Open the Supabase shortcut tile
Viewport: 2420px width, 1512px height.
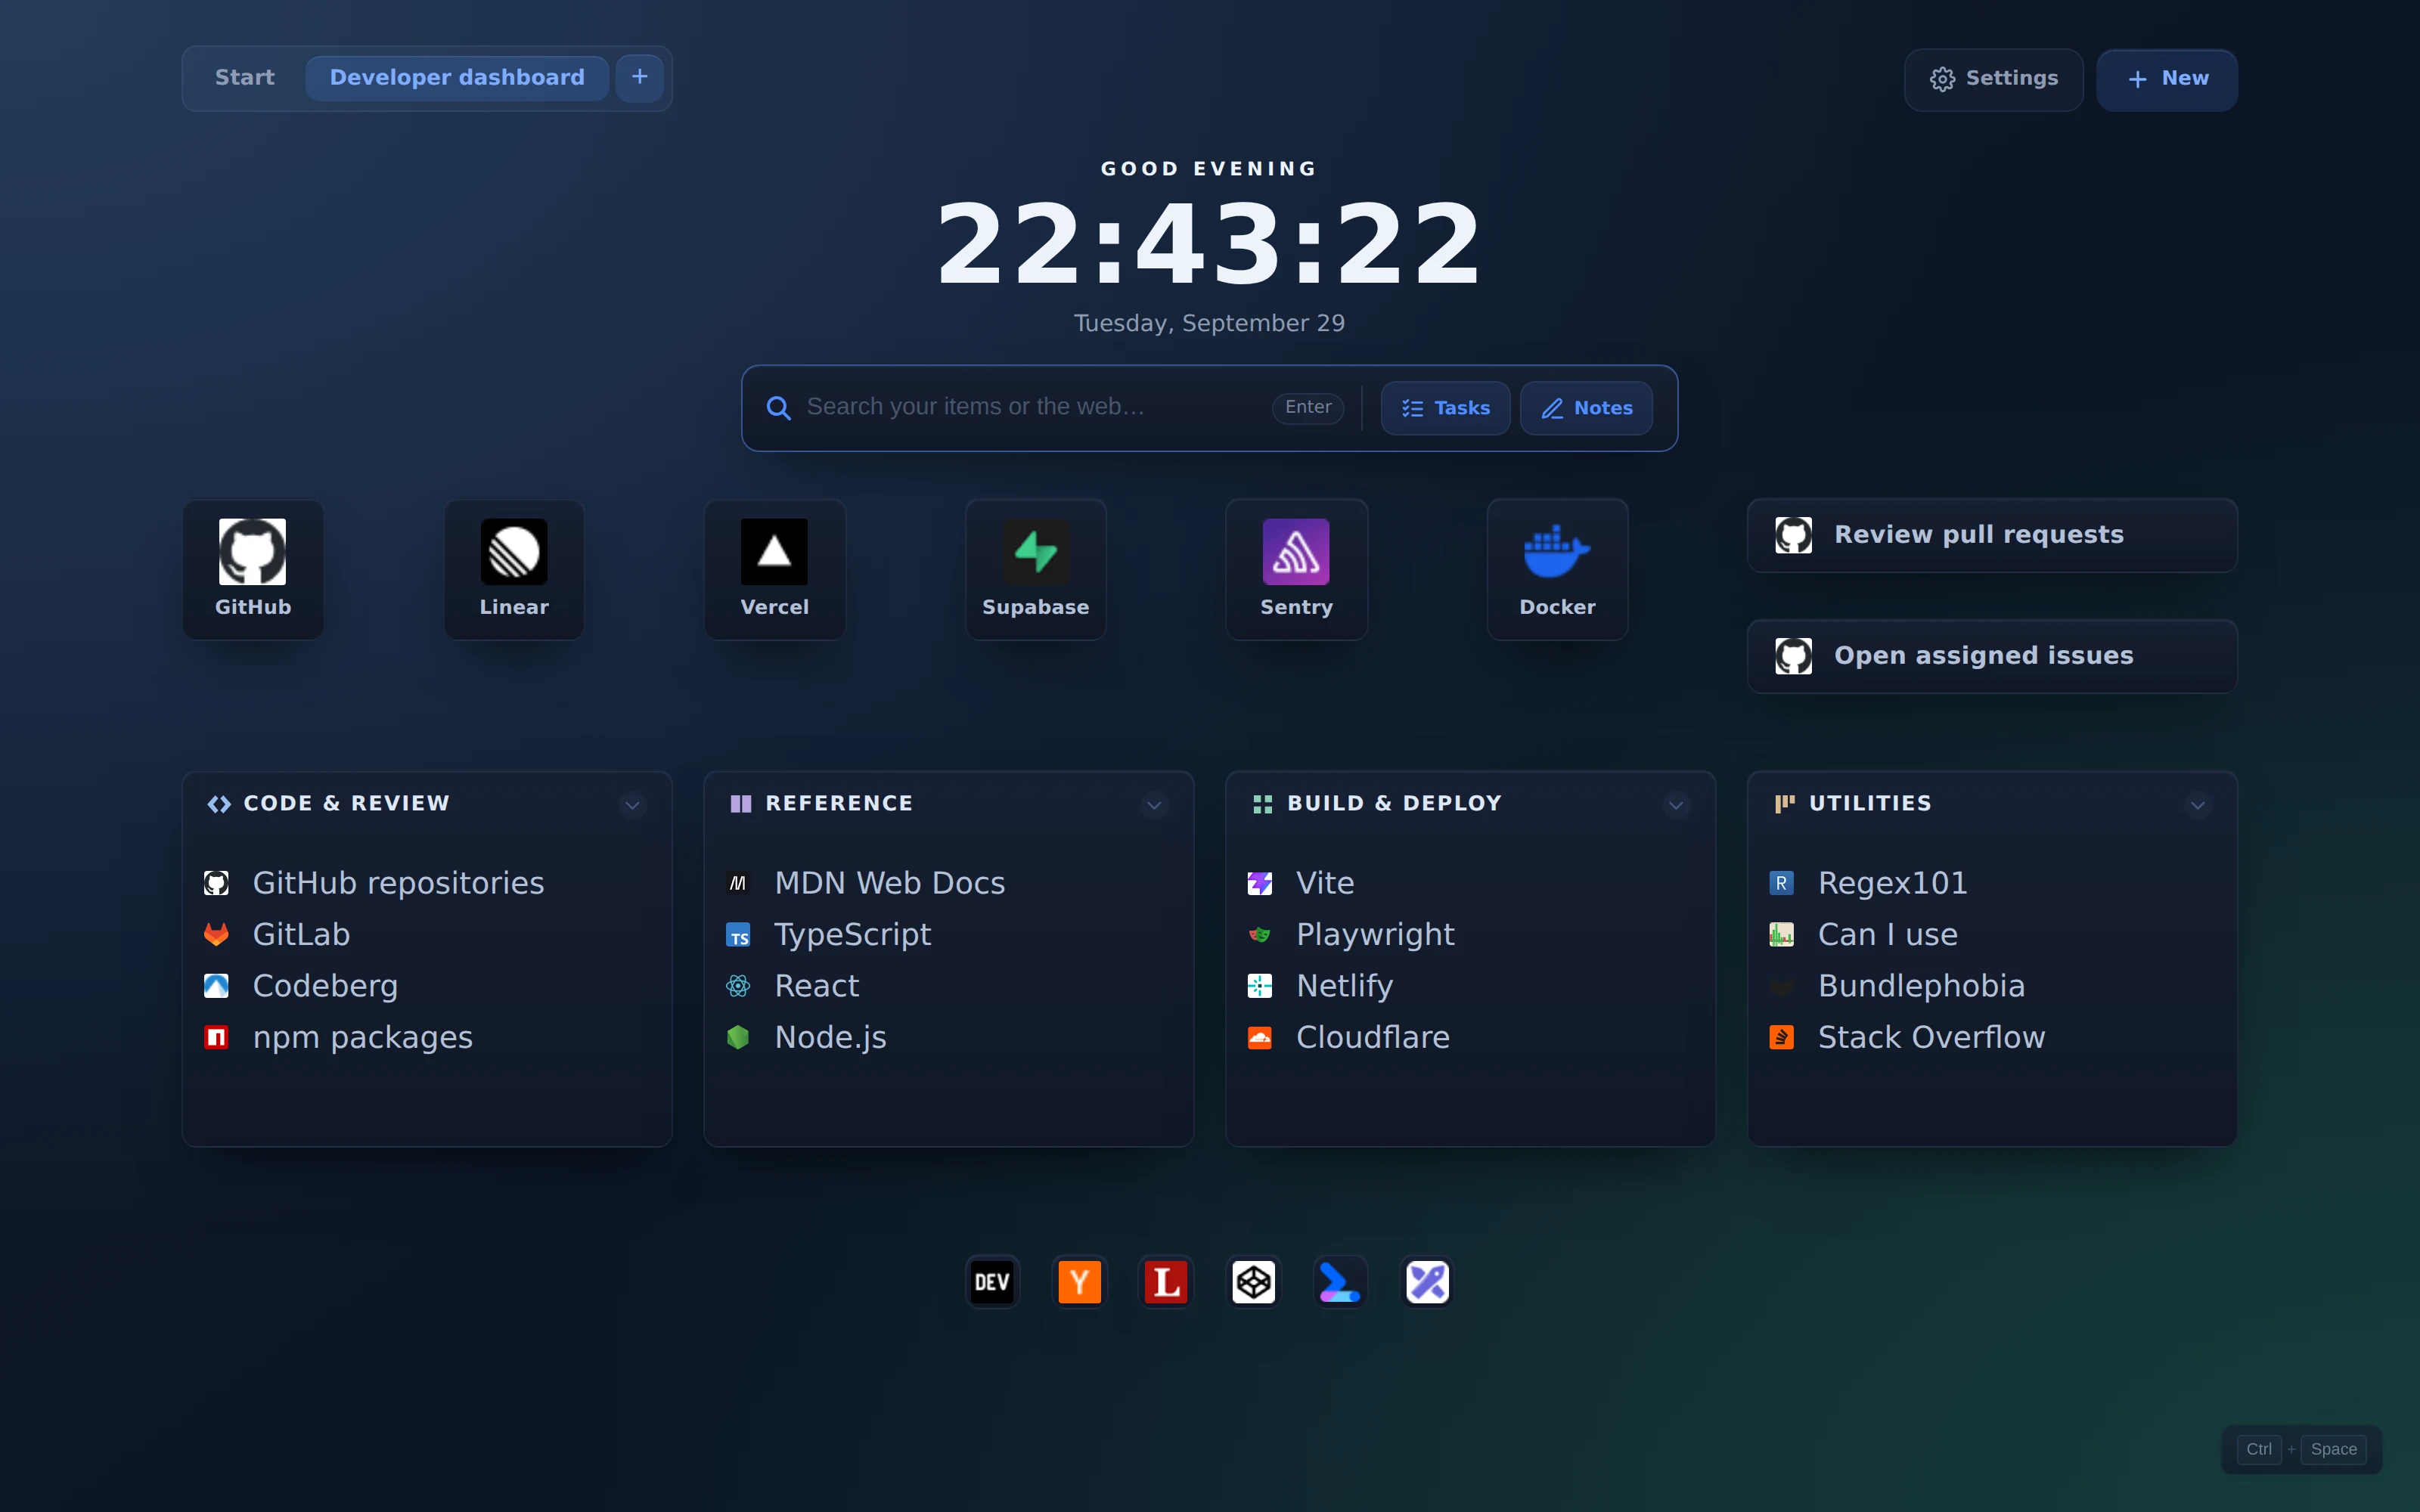(x=1036, y=569)
